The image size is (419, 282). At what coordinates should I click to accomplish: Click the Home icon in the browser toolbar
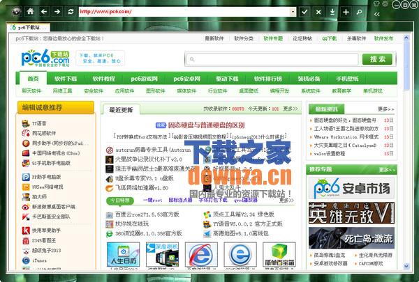click(x=31, y=12)
